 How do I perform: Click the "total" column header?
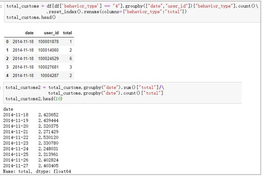tap(67, 32)
